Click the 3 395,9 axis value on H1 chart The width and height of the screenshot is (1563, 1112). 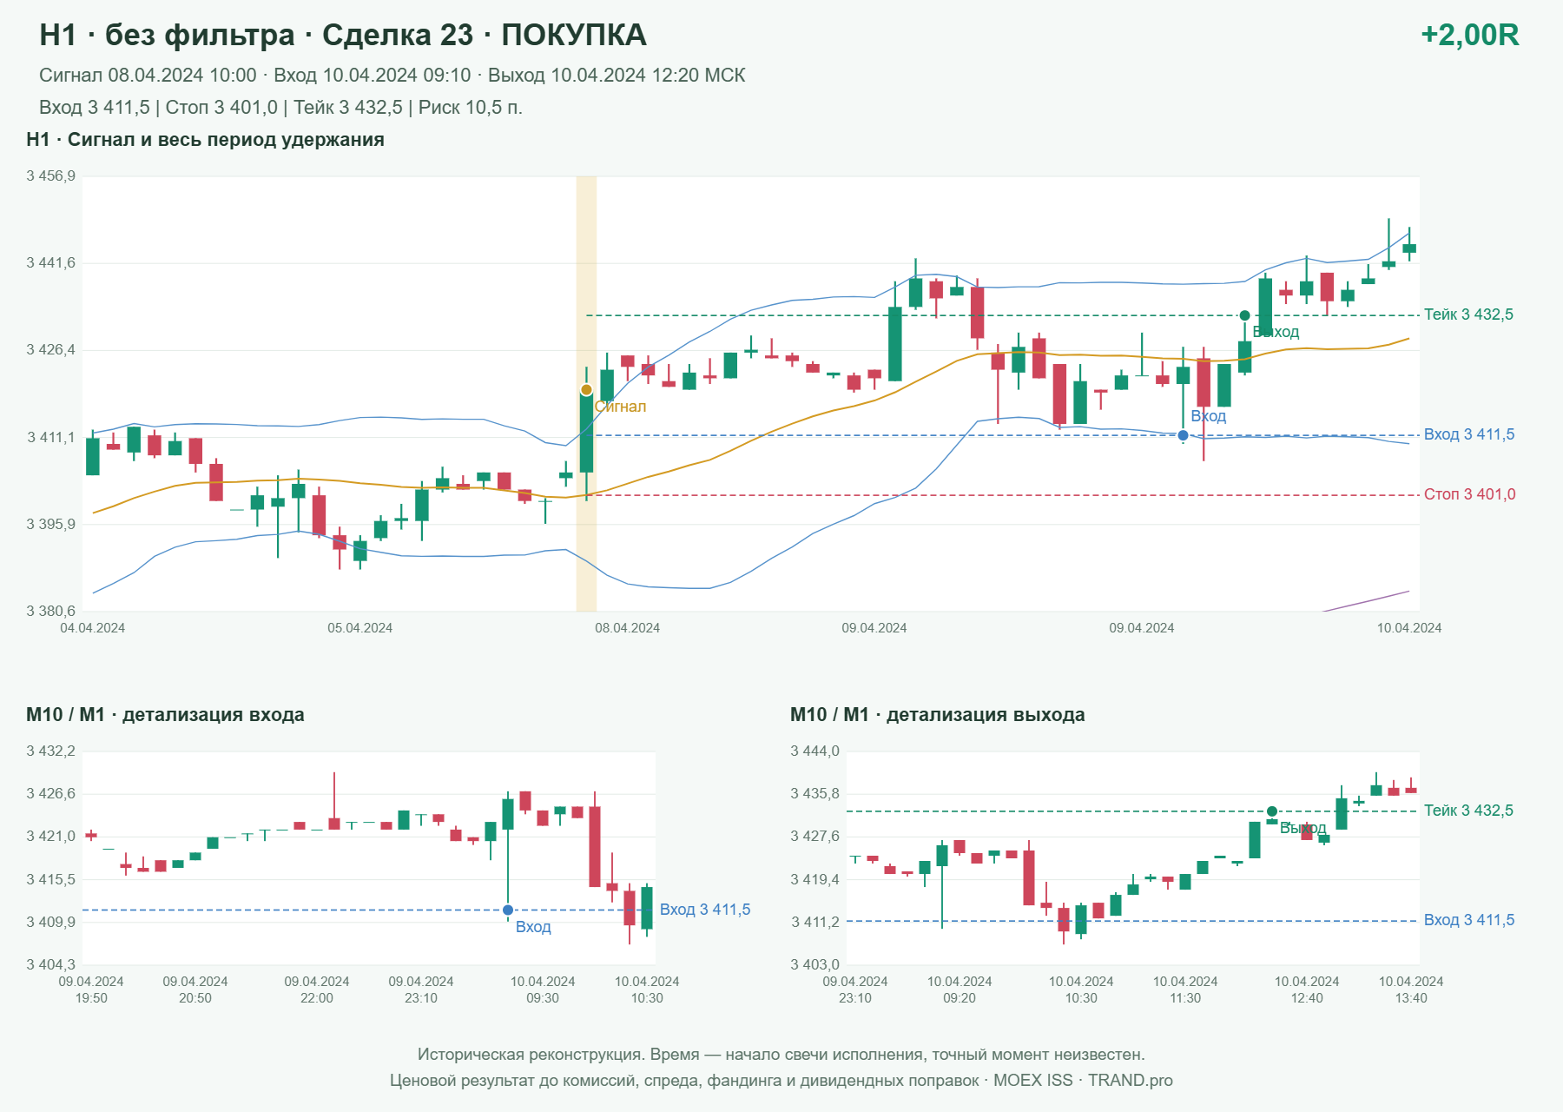click(51, 525)
